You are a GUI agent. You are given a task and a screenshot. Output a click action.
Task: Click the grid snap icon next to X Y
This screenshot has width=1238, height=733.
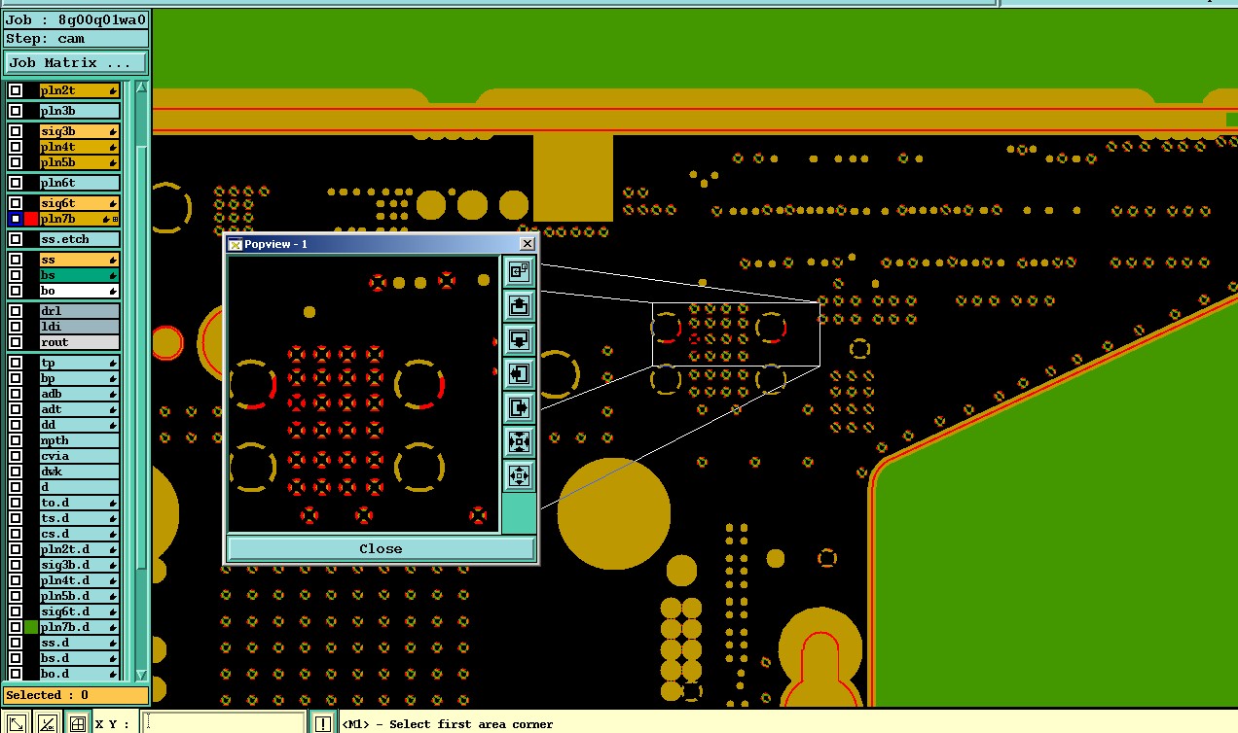coord(77,723)
